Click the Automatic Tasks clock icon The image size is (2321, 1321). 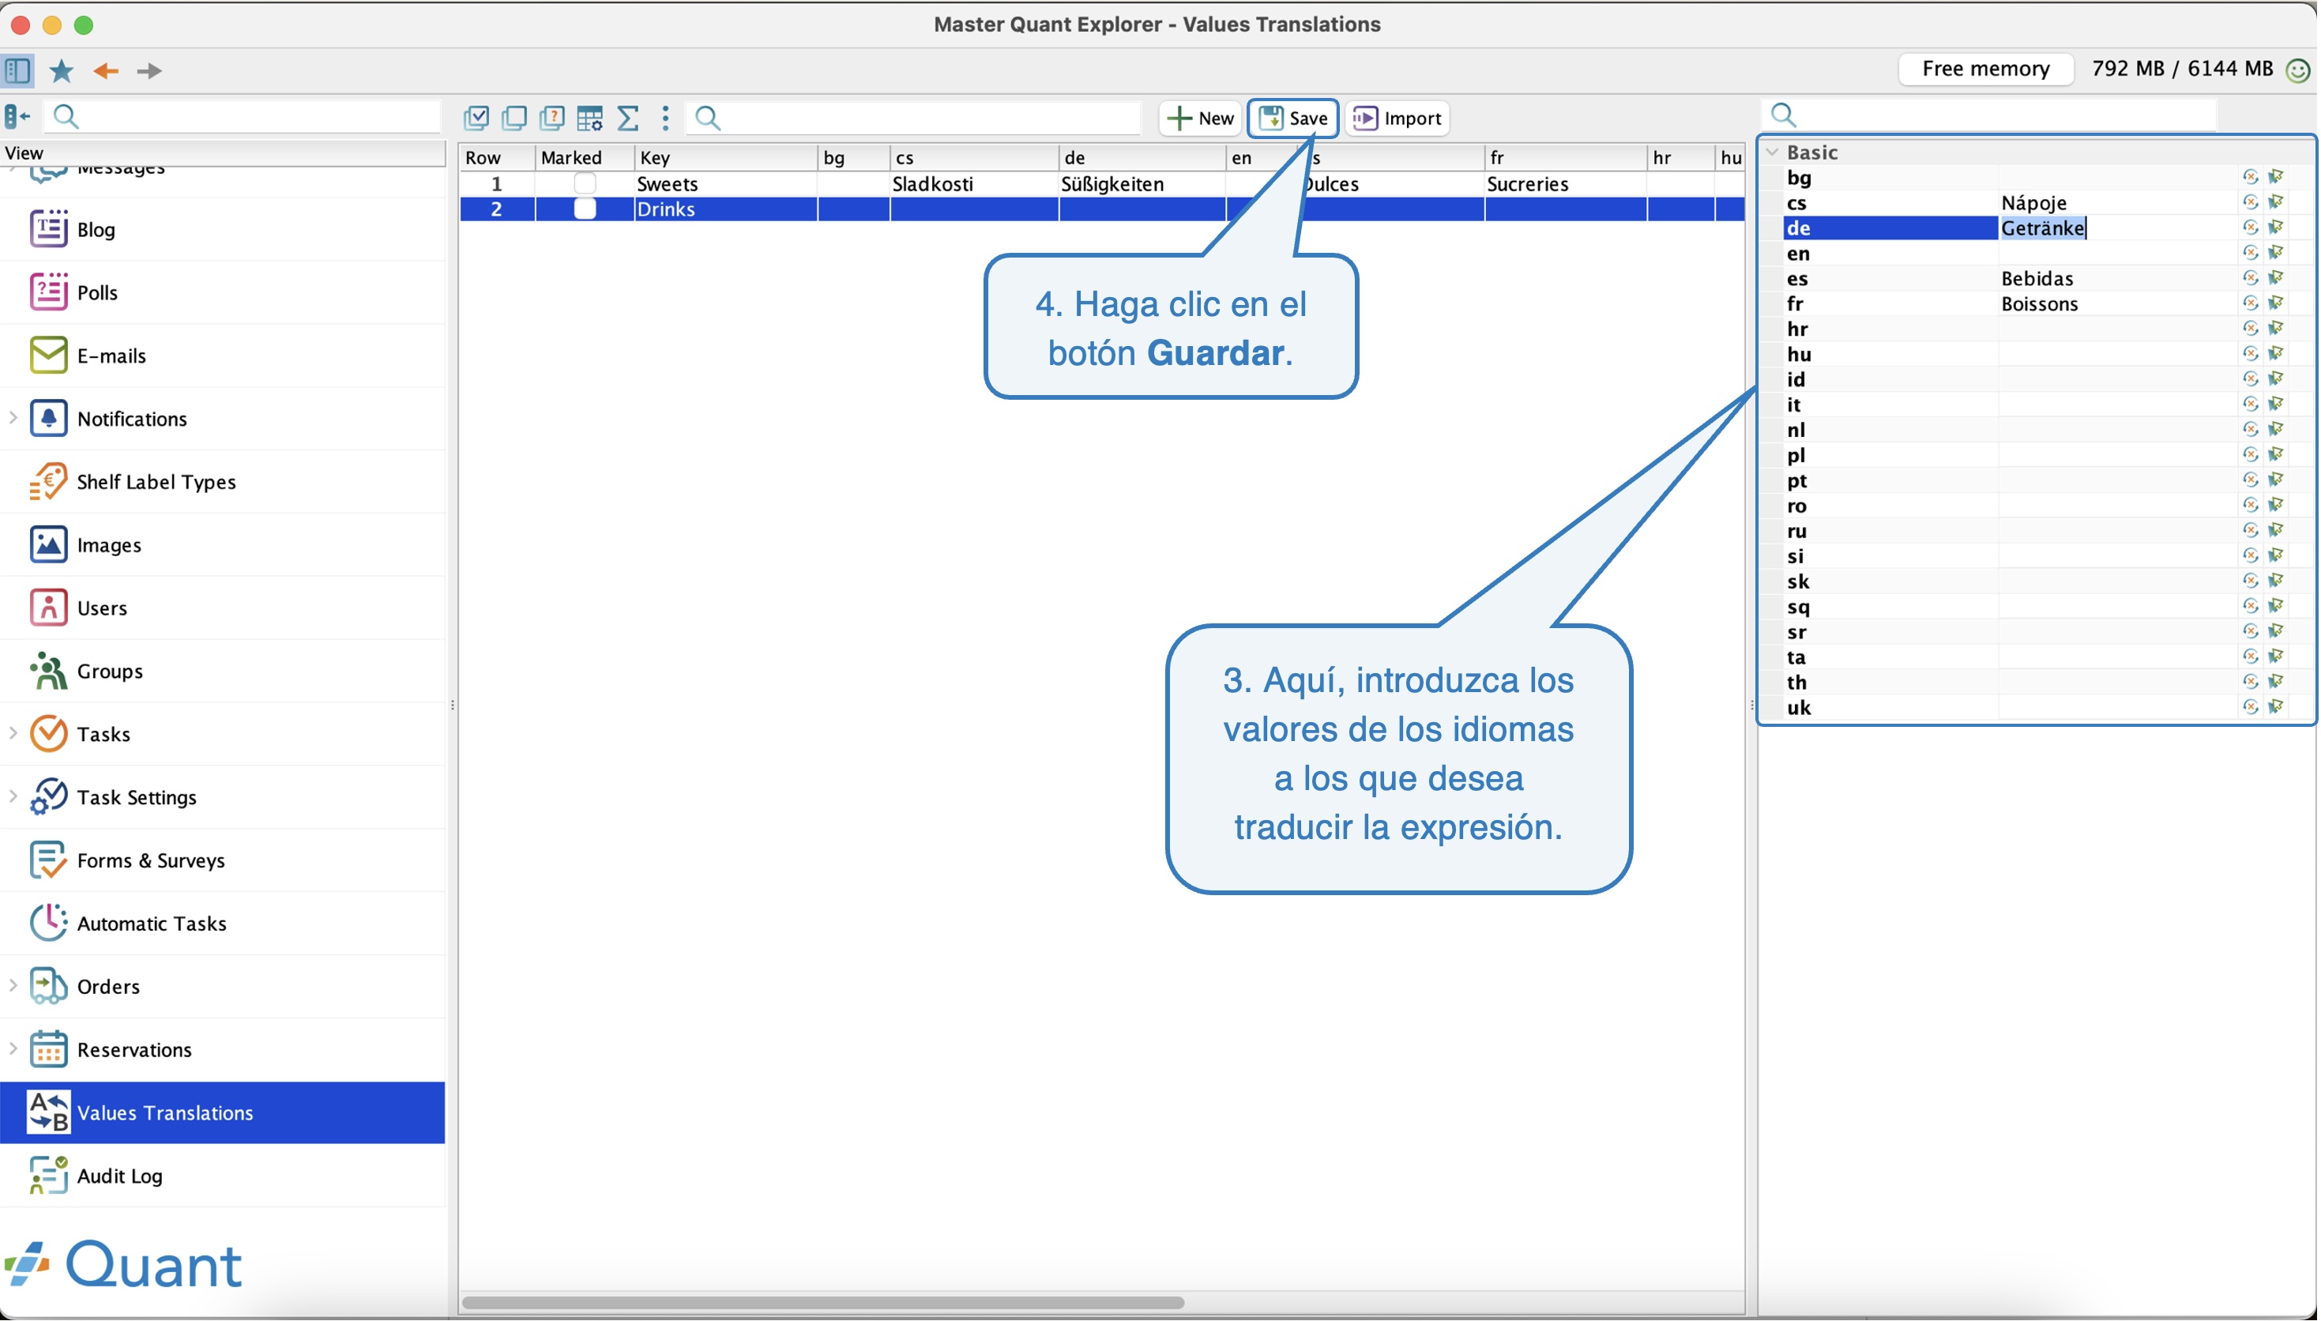(48, 923)
